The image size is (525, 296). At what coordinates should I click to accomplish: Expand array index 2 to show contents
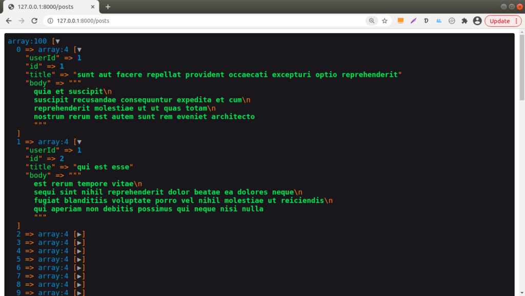[x=79, y=234]
